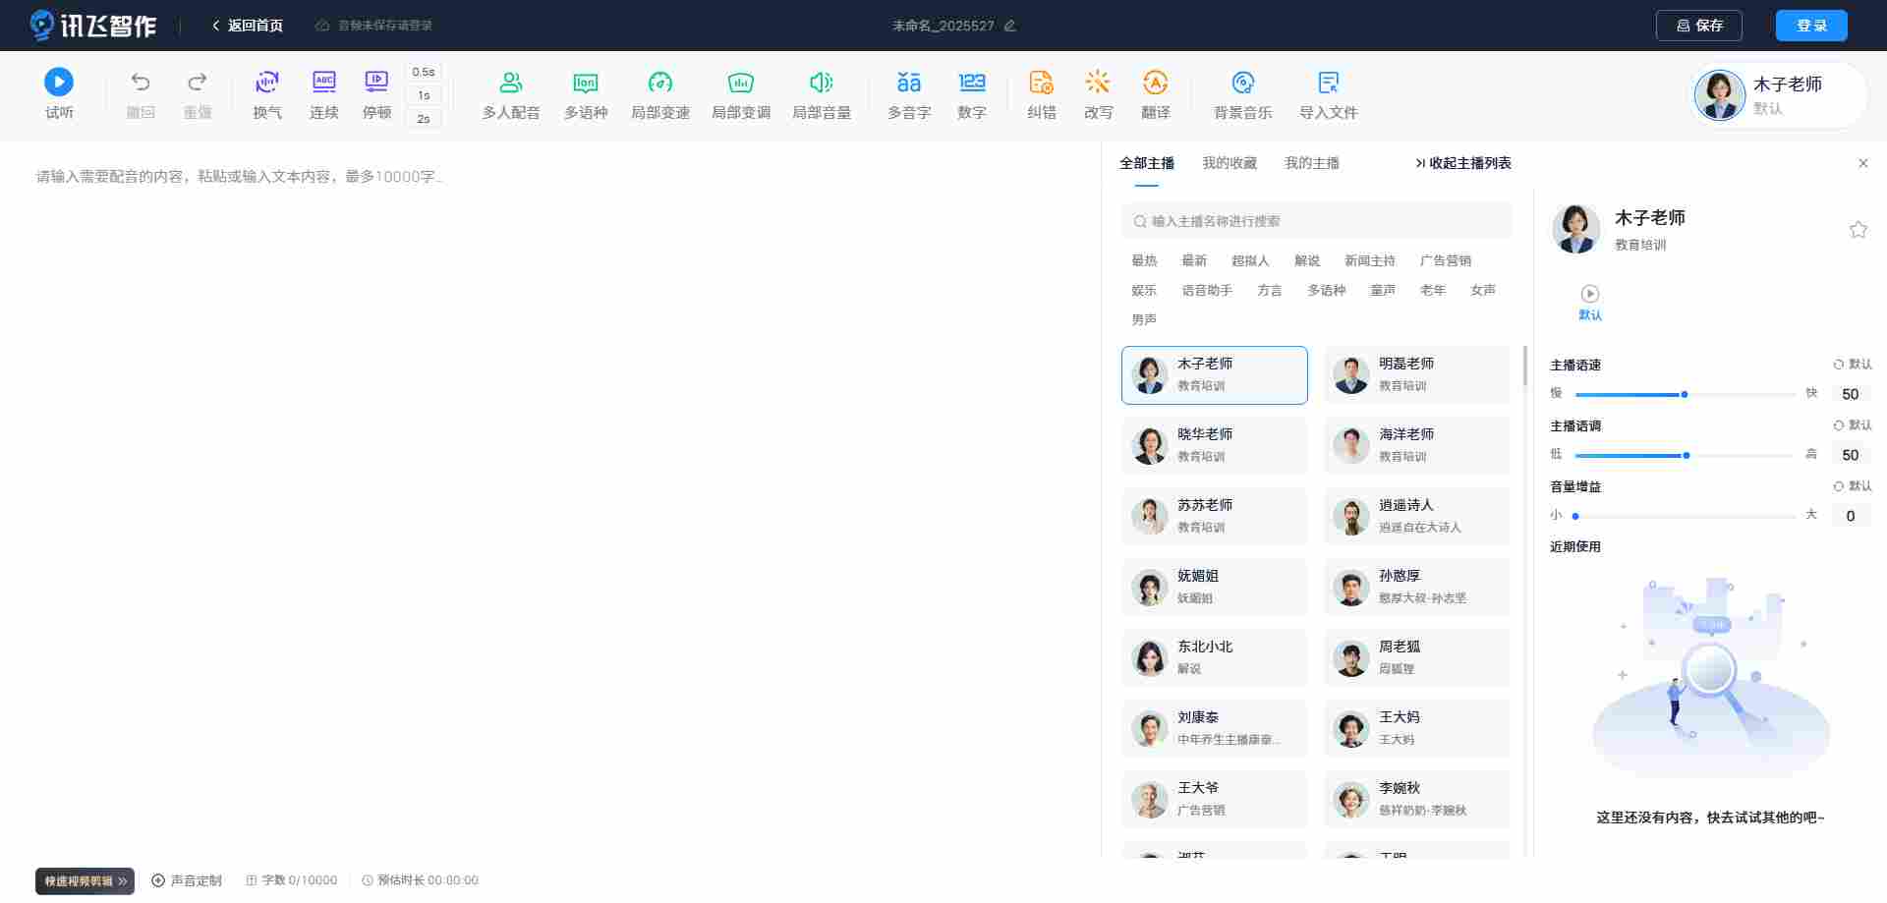Expand the 快速视频剪辑 panel at bottom left

[x=85, y=880]
